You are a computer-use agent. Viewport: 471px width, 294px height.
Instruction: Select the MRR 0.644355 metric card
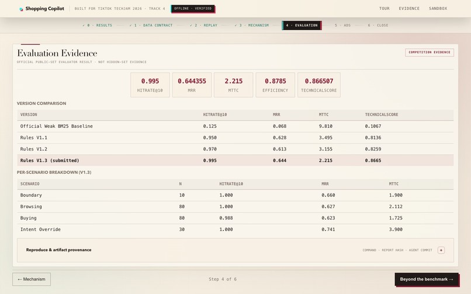coord(192,85)
